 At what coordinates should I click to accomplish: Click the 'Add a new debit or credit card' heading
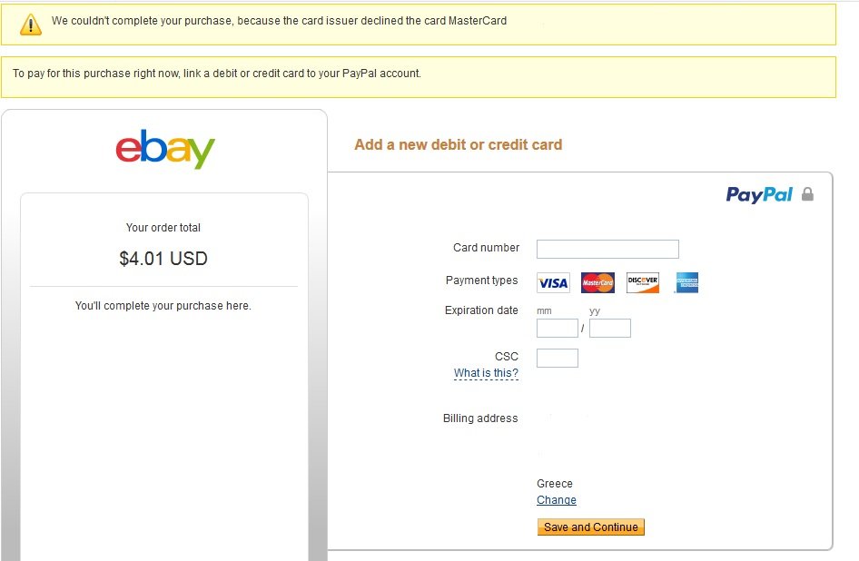click(x=458, y=144)
